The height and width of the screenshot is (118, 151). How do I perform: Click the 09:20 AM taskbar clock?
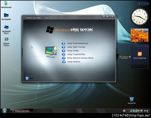point(146,111)
